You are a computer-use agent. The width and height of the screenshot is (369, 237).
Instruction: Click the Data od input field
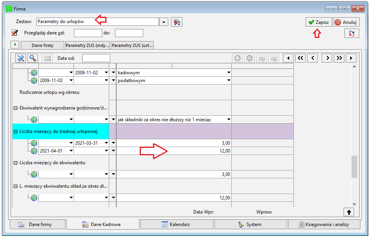(x=96, y=58)
